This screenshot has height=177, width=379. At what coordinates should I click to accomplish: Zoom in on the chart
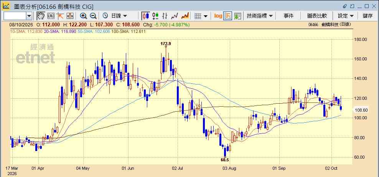pos(83,16)
